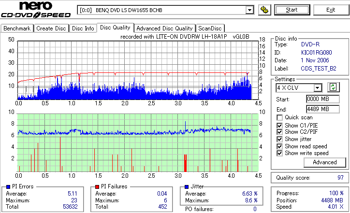Screen dimensions: 350x213
Task: Click the Start button
Action: click(x=292, y=10)
